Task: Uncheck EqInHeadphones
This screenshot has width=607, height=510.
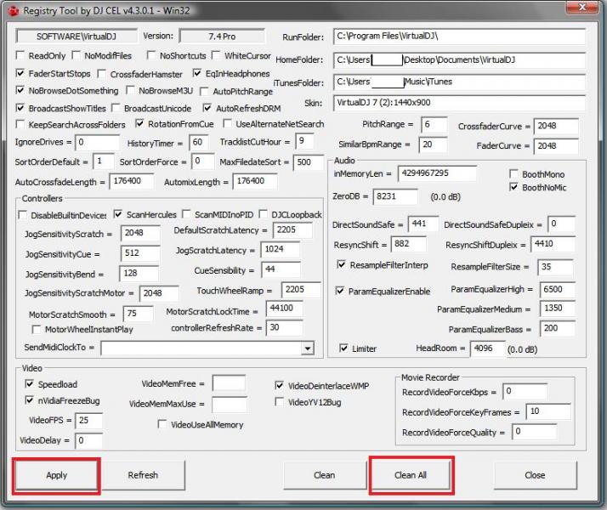Action: point(197,73)
